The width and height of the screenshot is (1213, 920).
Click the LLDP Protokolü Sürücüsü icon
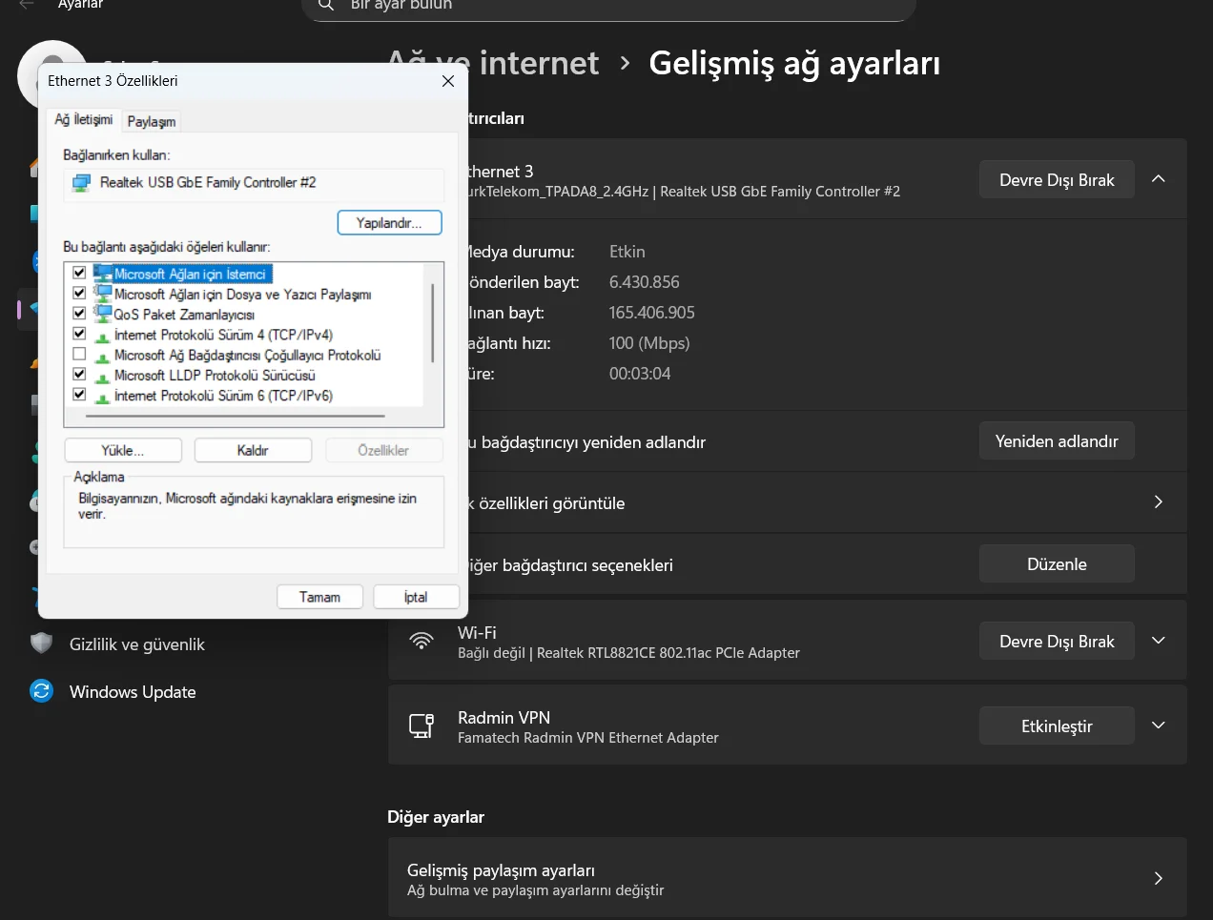click(103, 377)
